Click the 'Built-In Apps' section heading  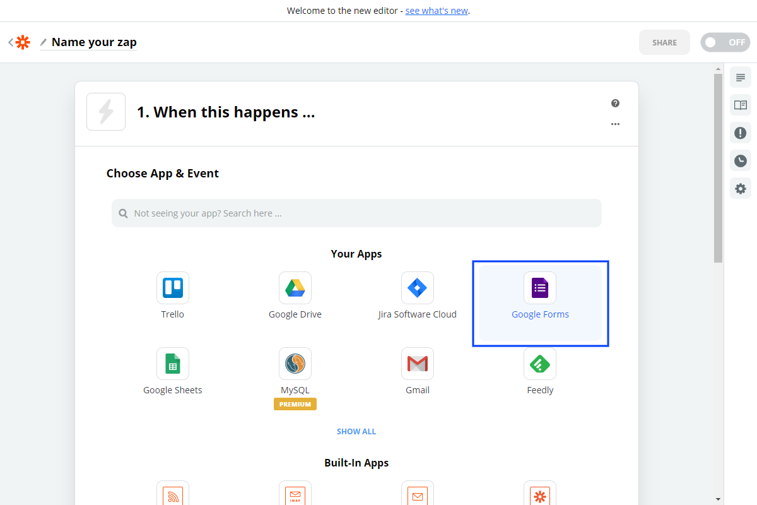(356, 463)
